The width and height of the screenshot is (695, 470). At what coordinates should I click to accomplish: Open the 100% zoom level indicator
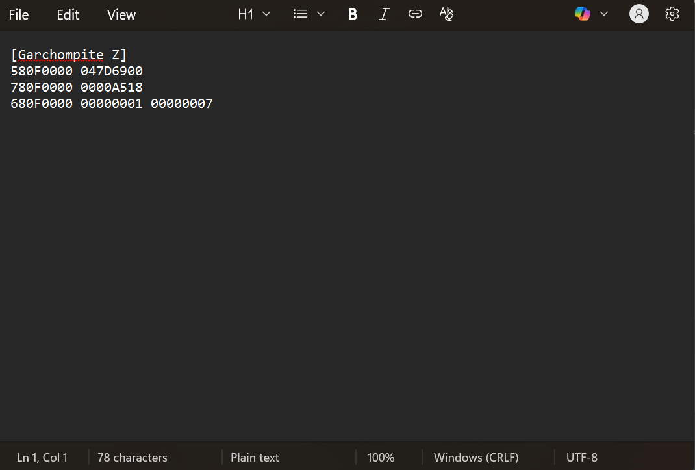tap(381, 458)
